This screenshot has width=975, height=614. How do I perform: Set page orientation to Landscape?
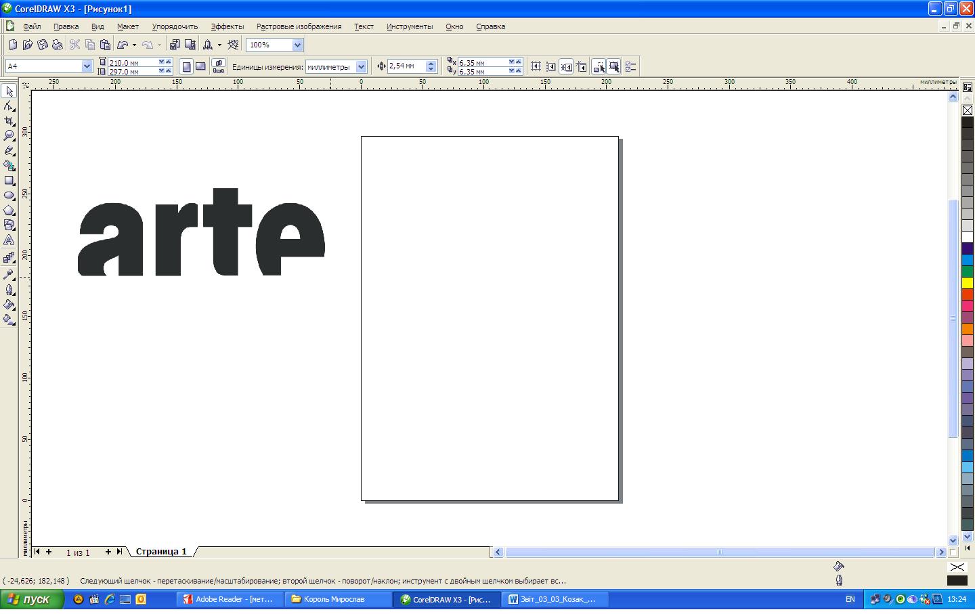pos(200,66)
